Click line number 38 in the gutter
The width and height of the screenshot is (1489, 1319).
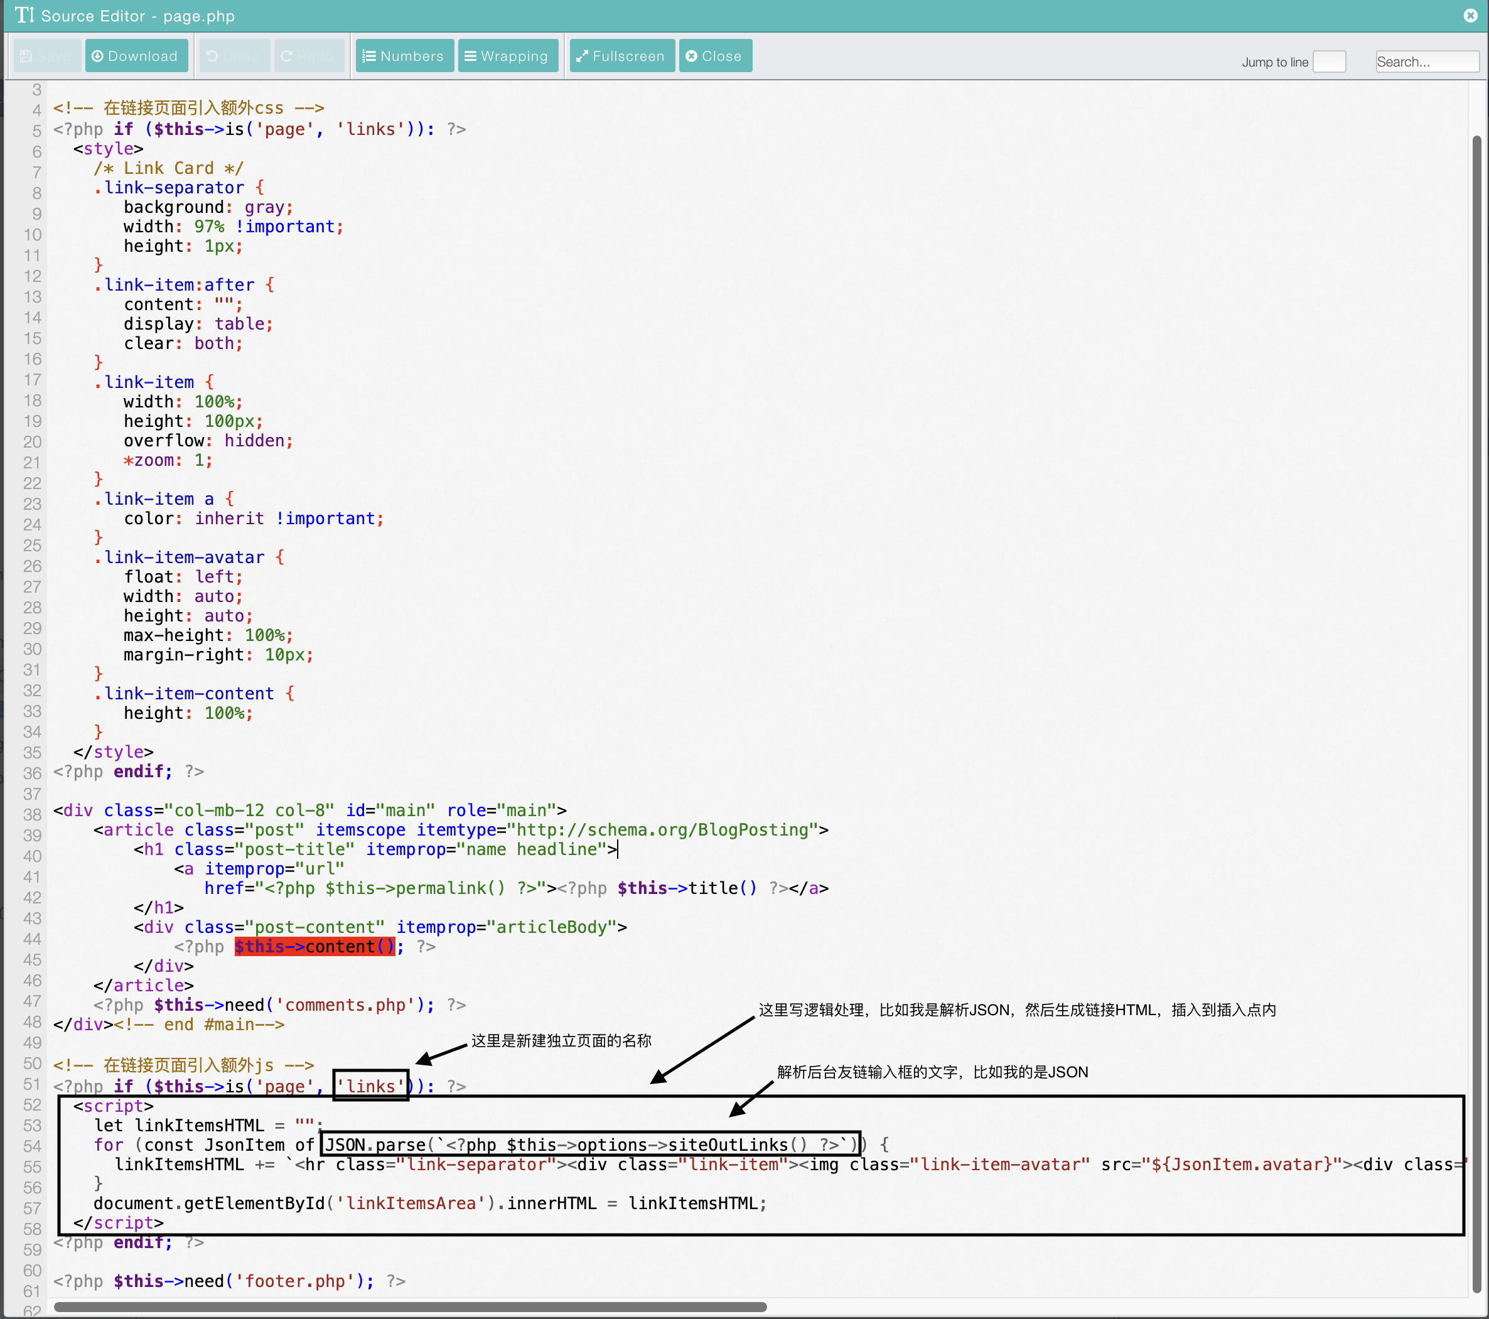point(33,815)
